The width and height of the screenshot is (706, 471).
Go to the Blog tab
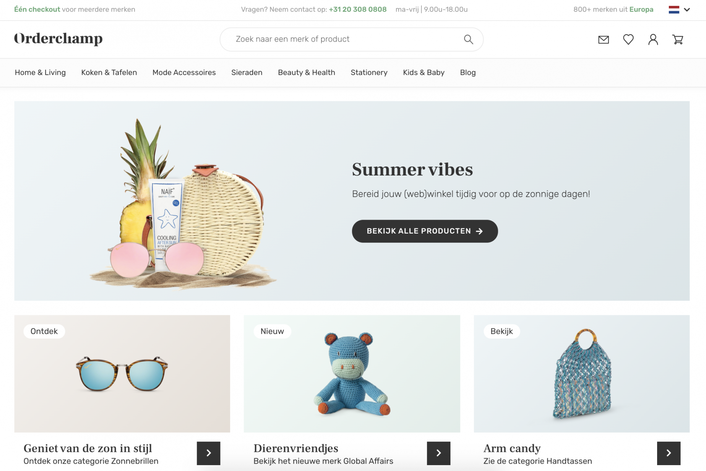click(468, 72)
